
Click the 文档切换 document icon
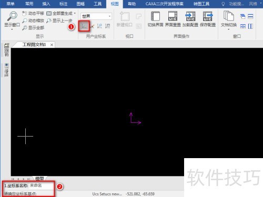coord(229,16)
